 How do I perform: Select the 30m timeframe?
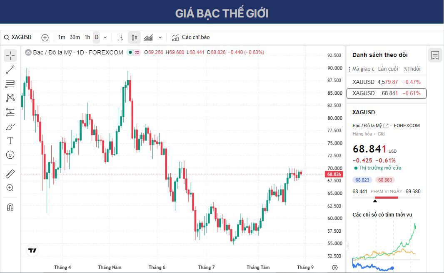(x=75, y=37)
